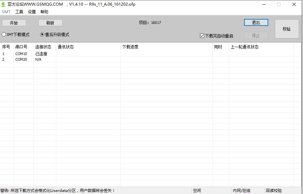303x194 pixels.
Task: Open the 工具 (Tools) menu
Action: (19, 12)
